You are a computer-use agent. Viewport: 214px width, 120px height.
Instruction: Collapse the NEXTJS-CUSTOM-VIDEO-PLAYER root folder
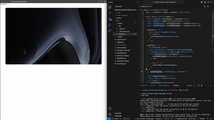click(125, 10)
